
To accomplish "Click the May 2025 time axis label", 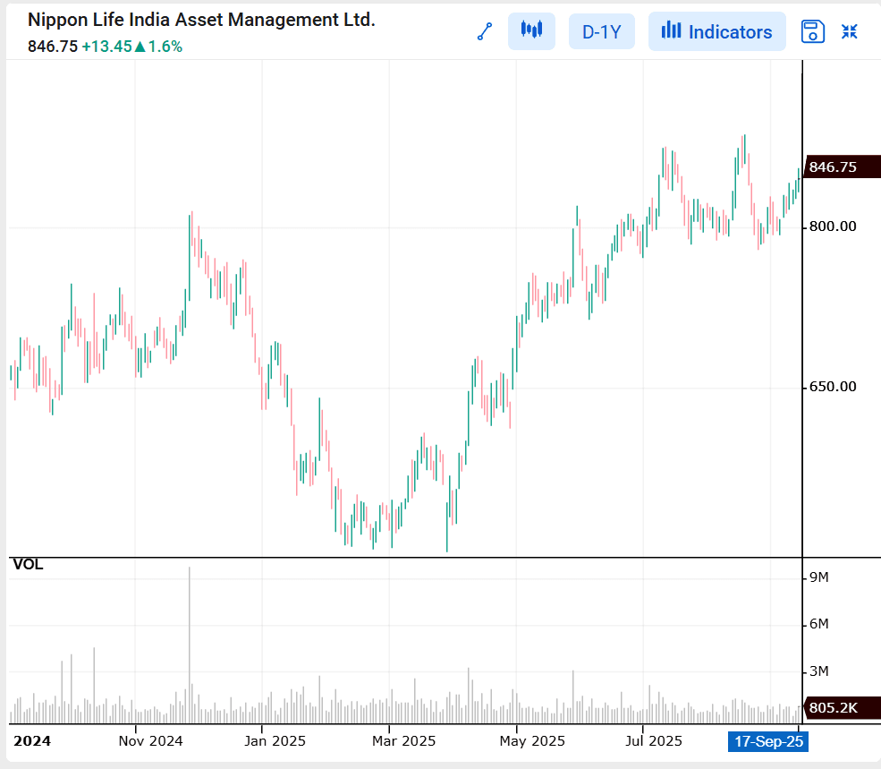I will 532,741.
